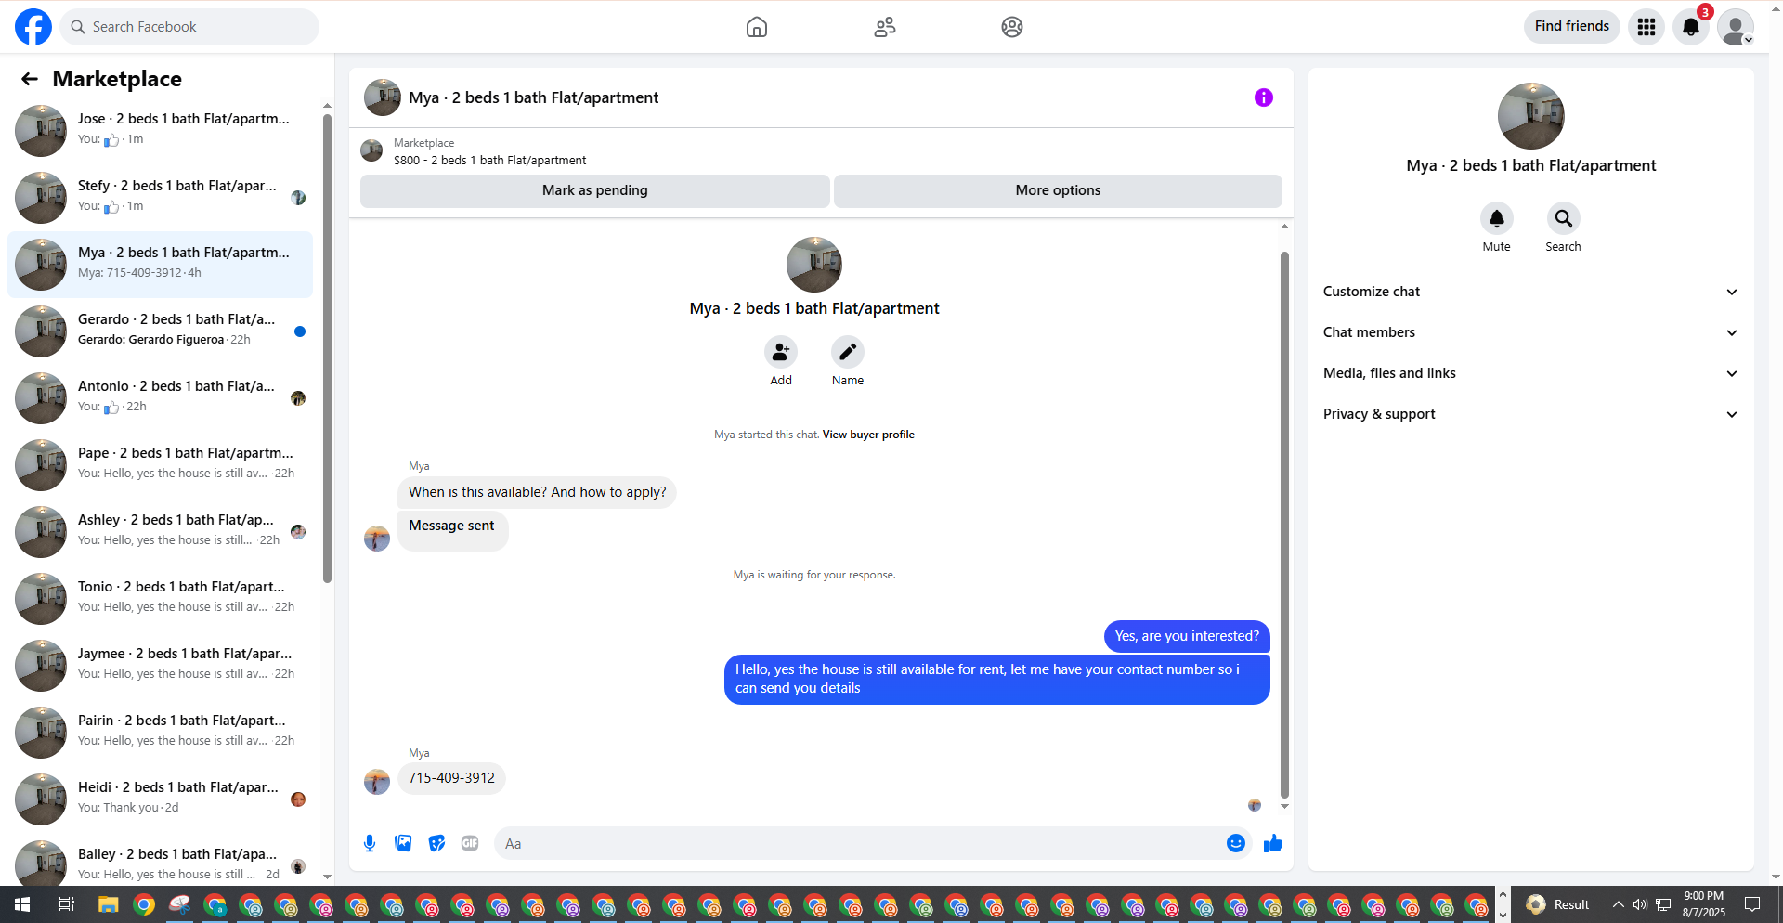The image size is (1783, 923).
Task: Click the 715-409-3912 message bubble
Action: pos(451,778)
